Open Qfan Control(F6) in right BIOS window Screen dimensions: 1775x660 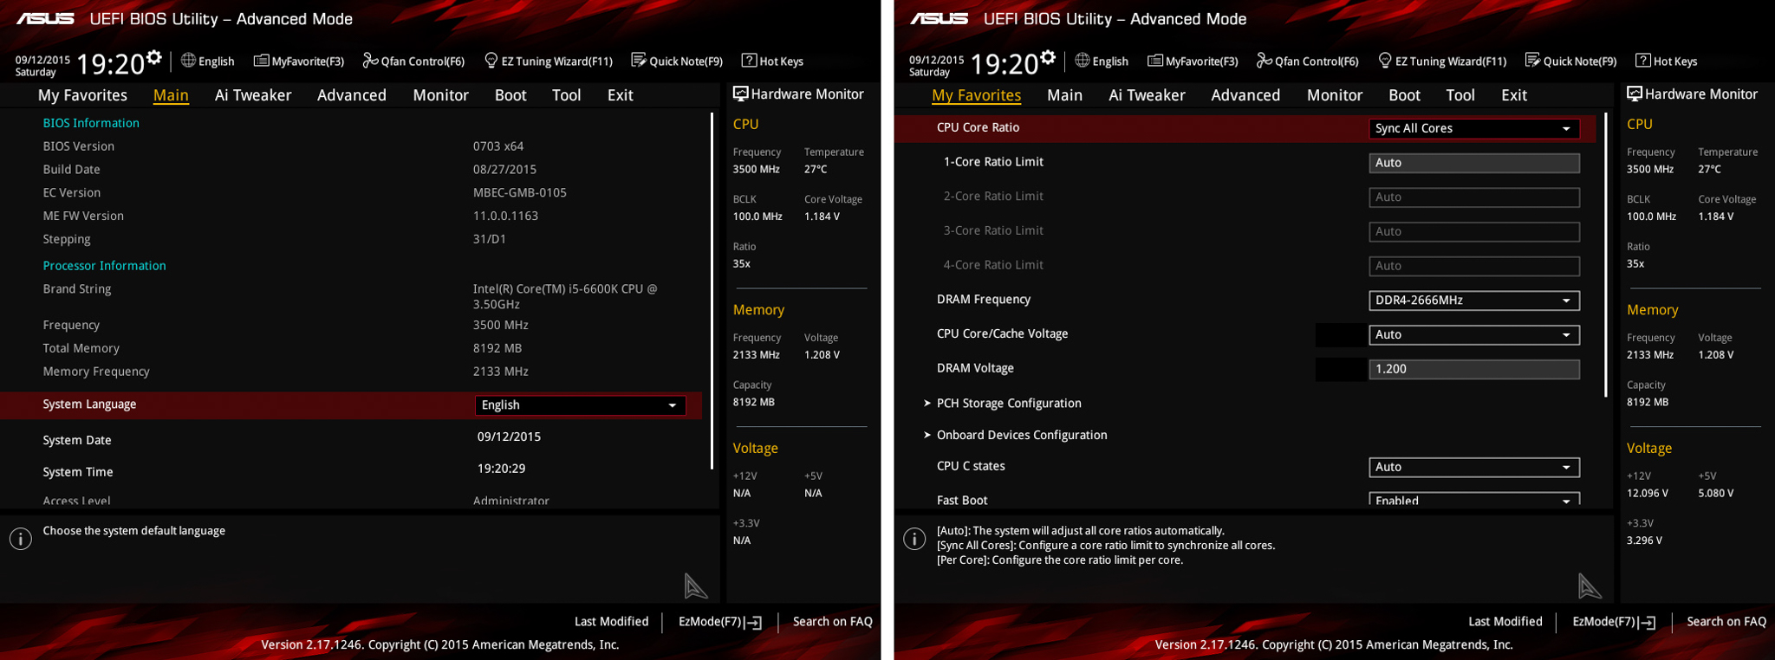(x=1308, y=61)
